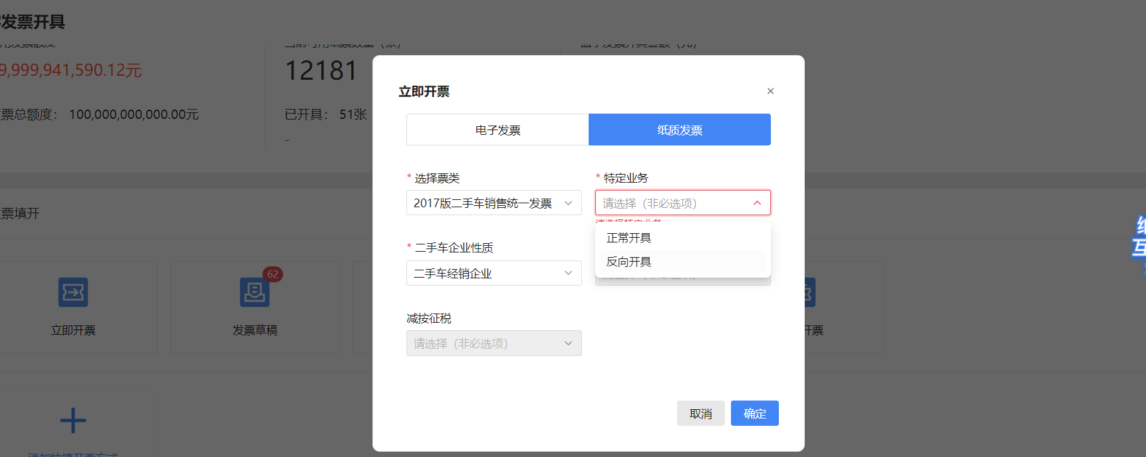Expand the 二手车企业性质 dropdown
1146x457 pixels.
494,274
